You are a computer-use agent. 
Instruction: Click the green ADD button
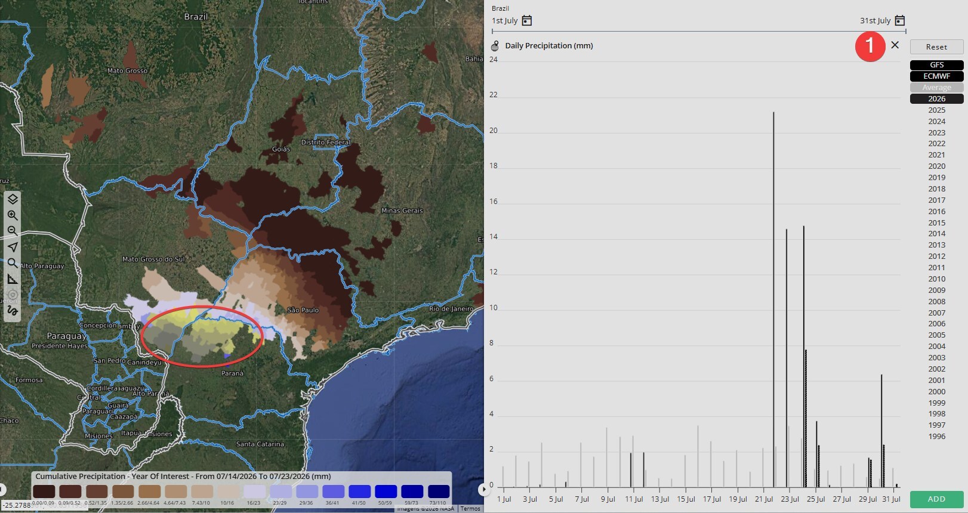click(x=936, y=499)
